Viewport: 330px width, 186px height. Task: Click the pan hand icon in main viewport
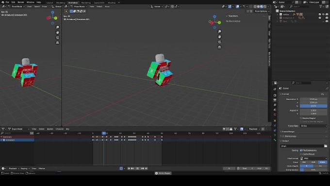(x=219, y=36)
